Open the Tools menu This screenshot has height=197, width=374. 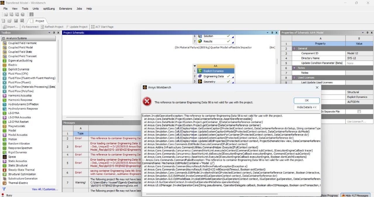25,9
